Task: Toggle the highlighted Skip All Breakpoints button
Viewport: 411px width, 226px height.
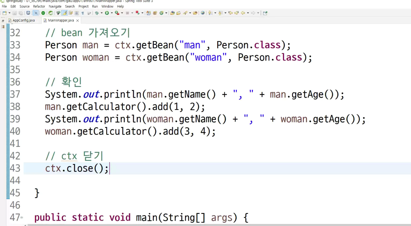Action: [36, 13]
